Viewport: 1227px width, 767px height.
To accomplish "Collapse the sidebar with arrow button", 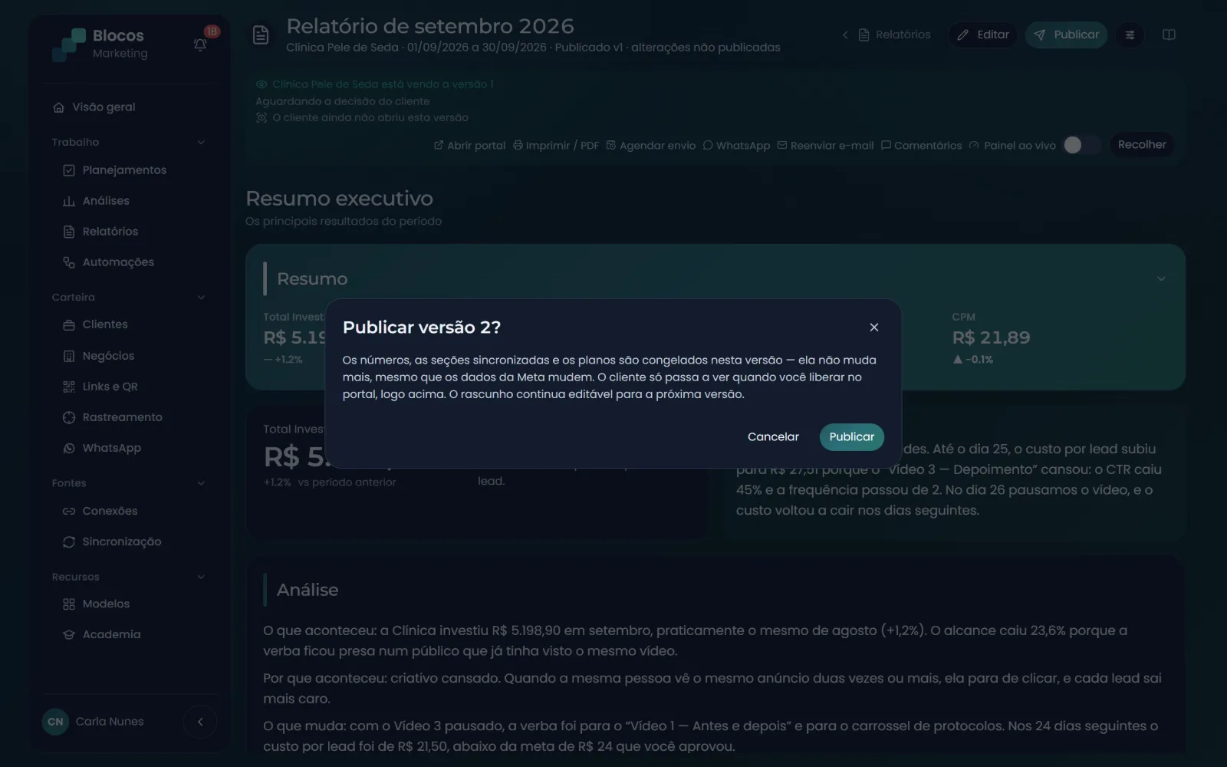I will 200,722.
